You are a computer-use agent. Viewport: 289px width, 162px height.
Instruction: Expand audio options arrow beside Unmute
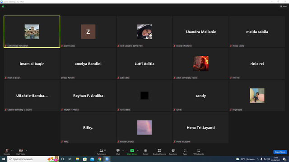click(12, 151)
